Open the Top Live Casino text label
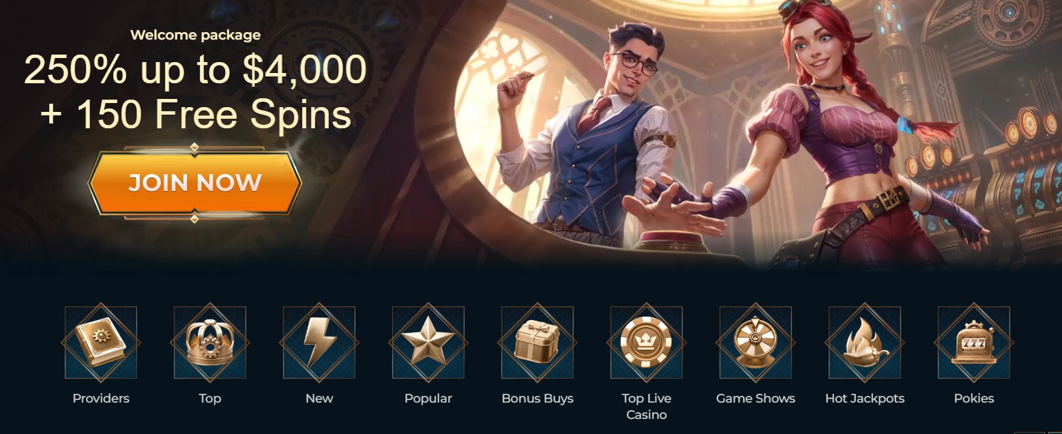Viewport: 1062px width, 434px height. (647, 407)
